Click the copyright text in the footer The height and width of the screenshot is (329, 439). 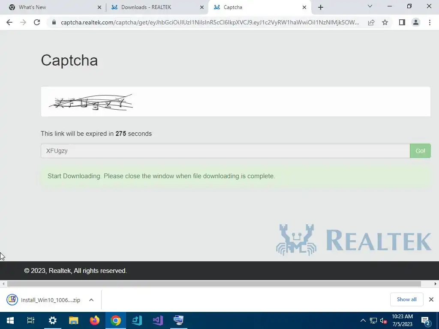tap(75, 271)
